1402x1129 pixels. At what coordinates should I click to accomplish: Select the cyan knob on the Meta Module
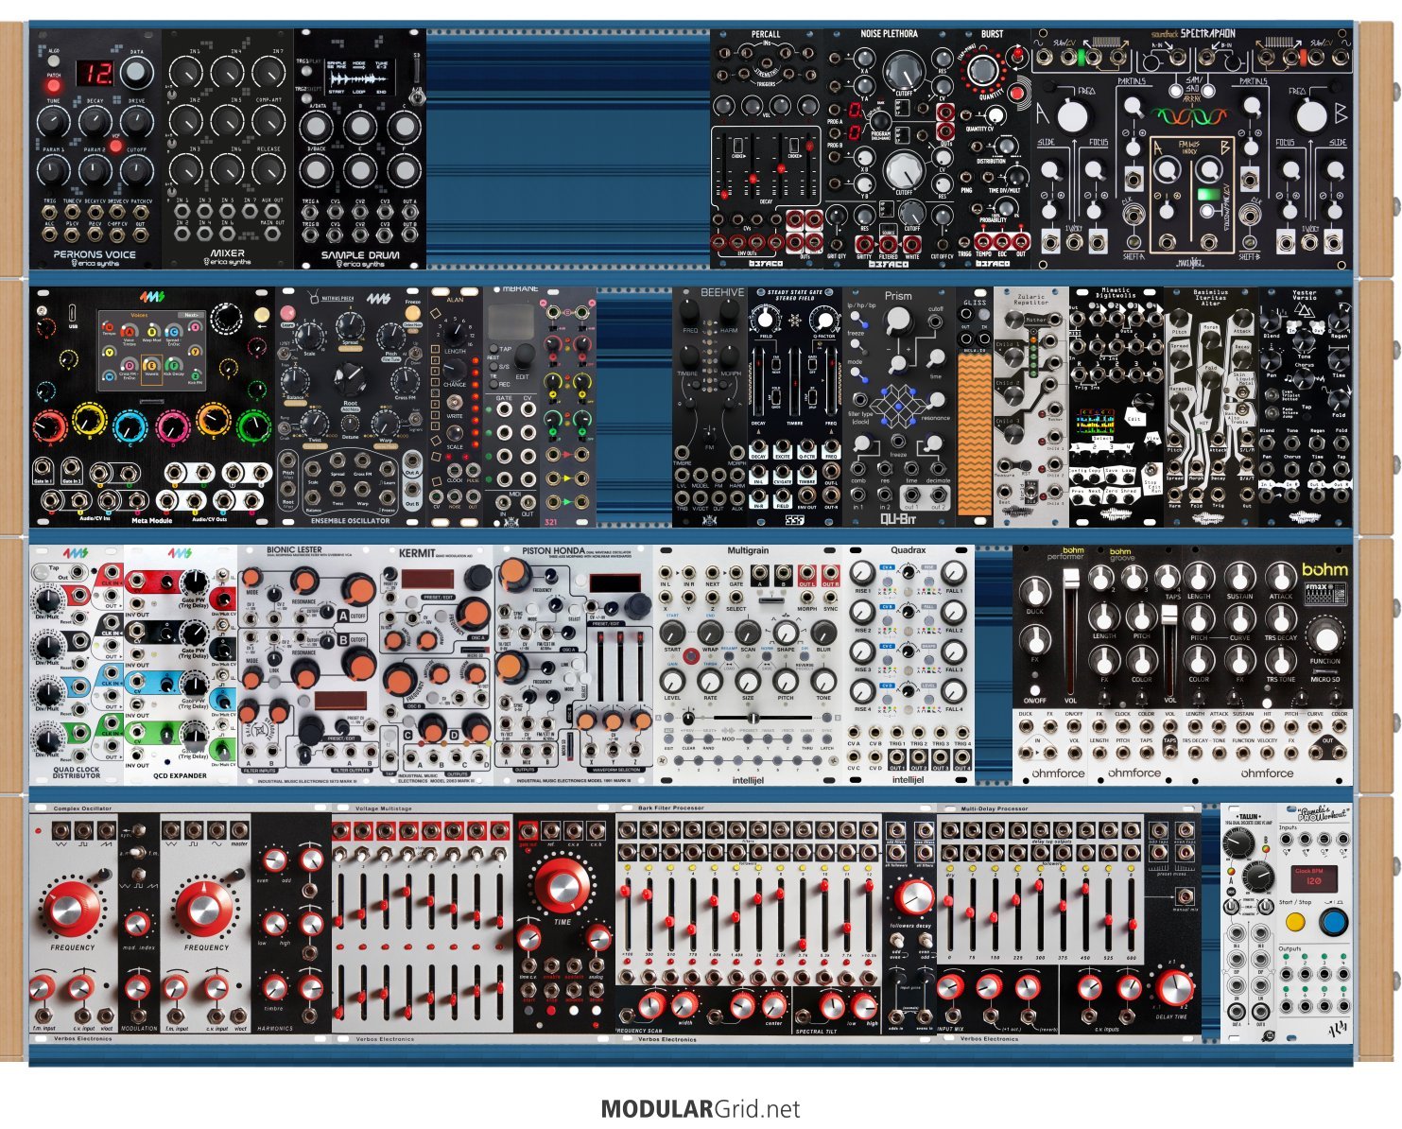(129, 426)
